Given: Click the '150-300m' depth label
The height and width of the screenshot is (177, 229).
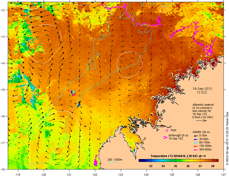Looking at the screenshot, I should tap(205, 146).
